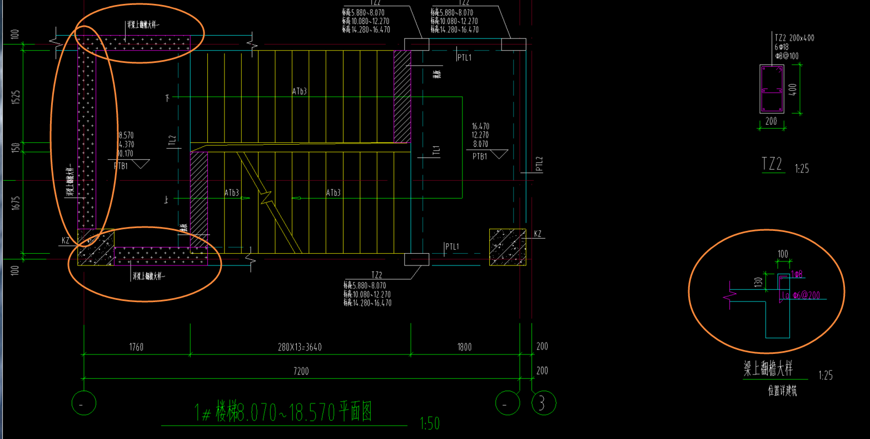Select the "1:50" plan scale text
The width and height of the screenshot is (870, 439).
coord(430,424)
